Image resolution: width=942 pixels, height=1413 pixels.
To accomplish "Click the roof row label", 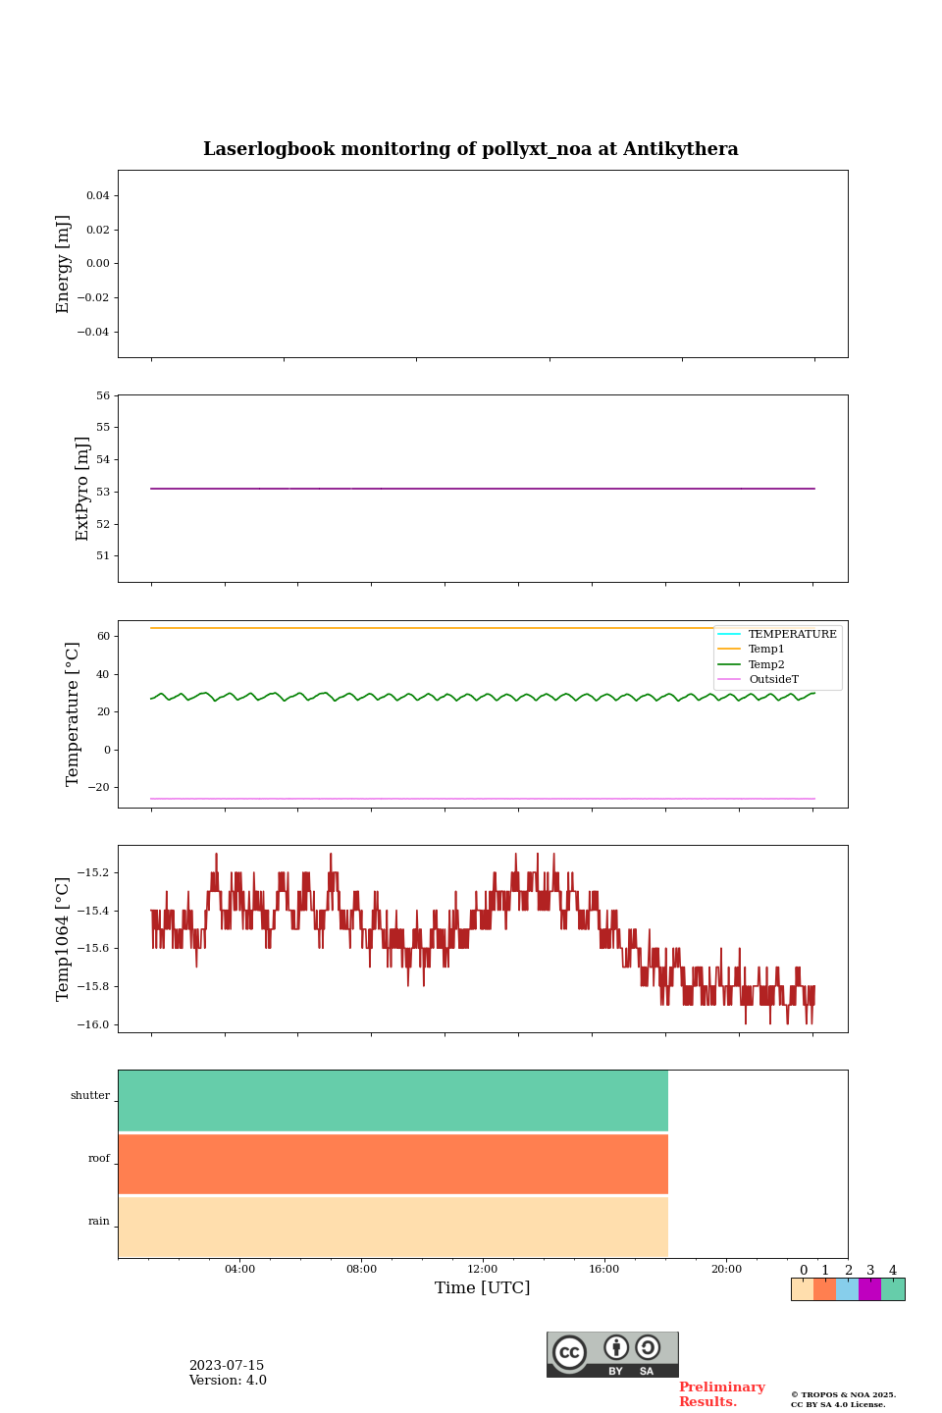I will point(99,1158).
